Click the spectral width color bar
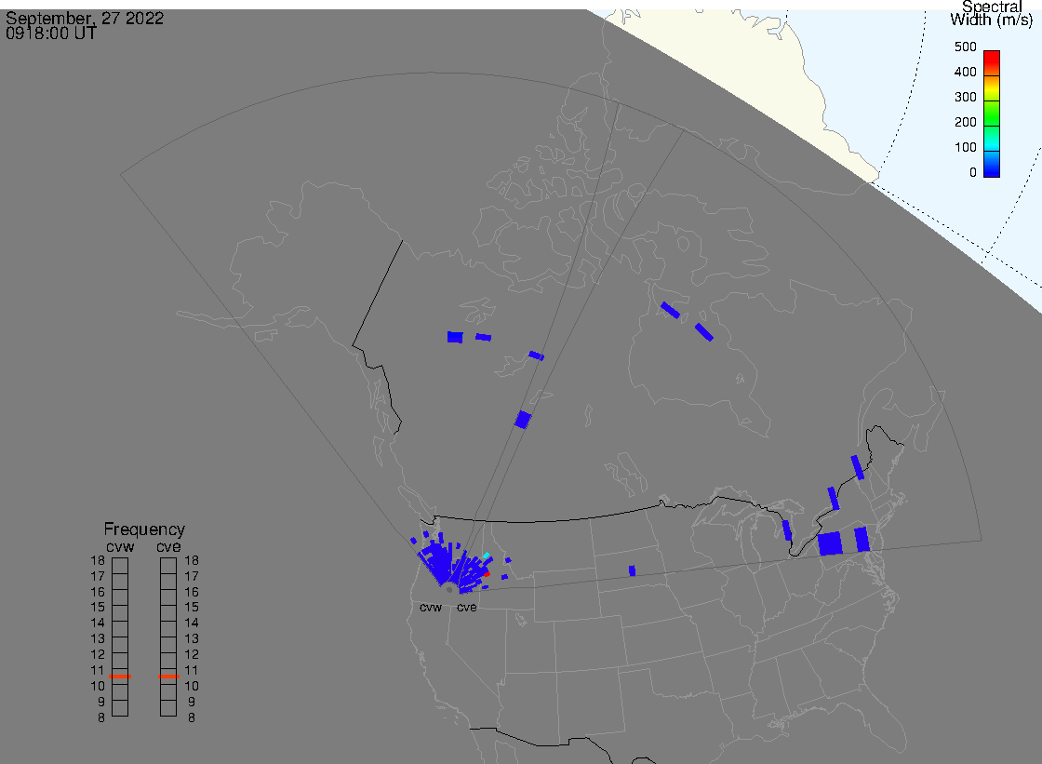 pyautogui.click(x=992, y=114)
